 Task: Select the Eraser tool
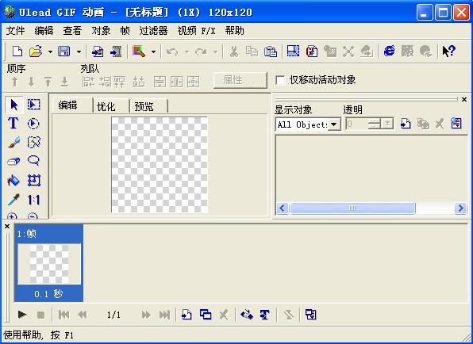coord(13,161)
